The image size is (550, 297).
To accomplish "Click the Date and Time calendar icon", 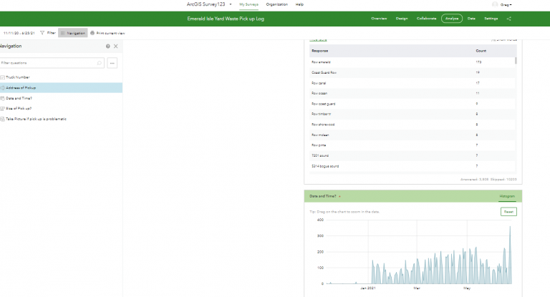I will [x=2, y=98].
